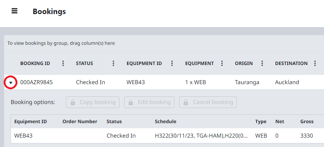Open Booking ID column options menu

click(63, 64)
